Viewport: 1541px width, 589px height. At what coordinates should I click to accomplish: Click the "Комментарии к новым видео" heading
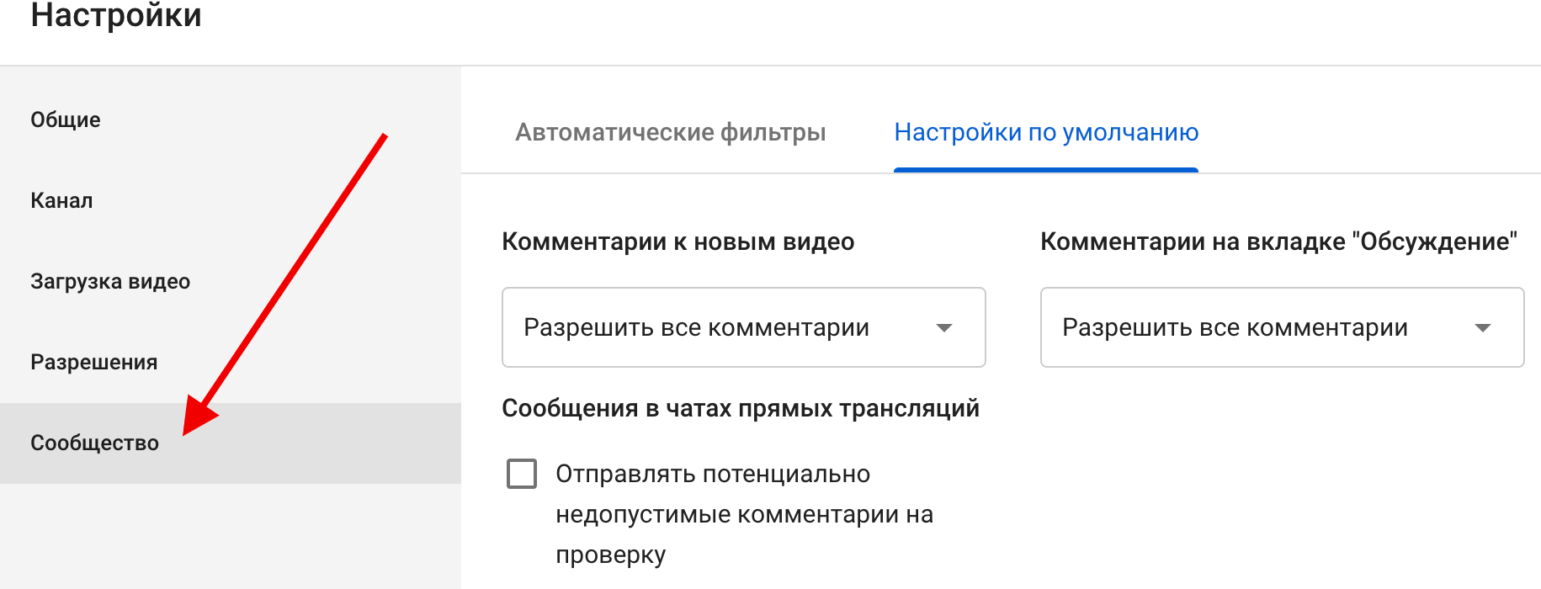[678, 241]
